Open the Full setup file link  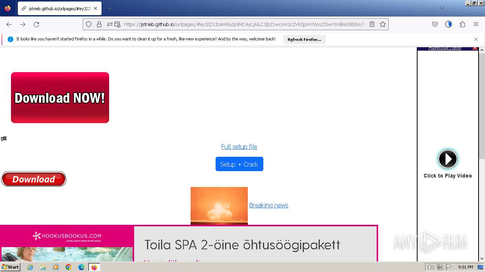239,147
